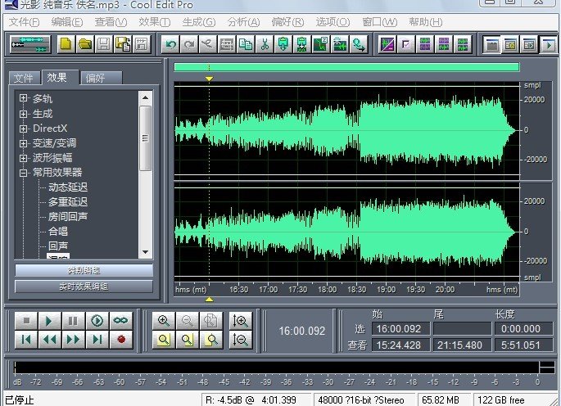Toggle the loop play infinity button
This screenshot has height=406, width=561.
point(121,321)
